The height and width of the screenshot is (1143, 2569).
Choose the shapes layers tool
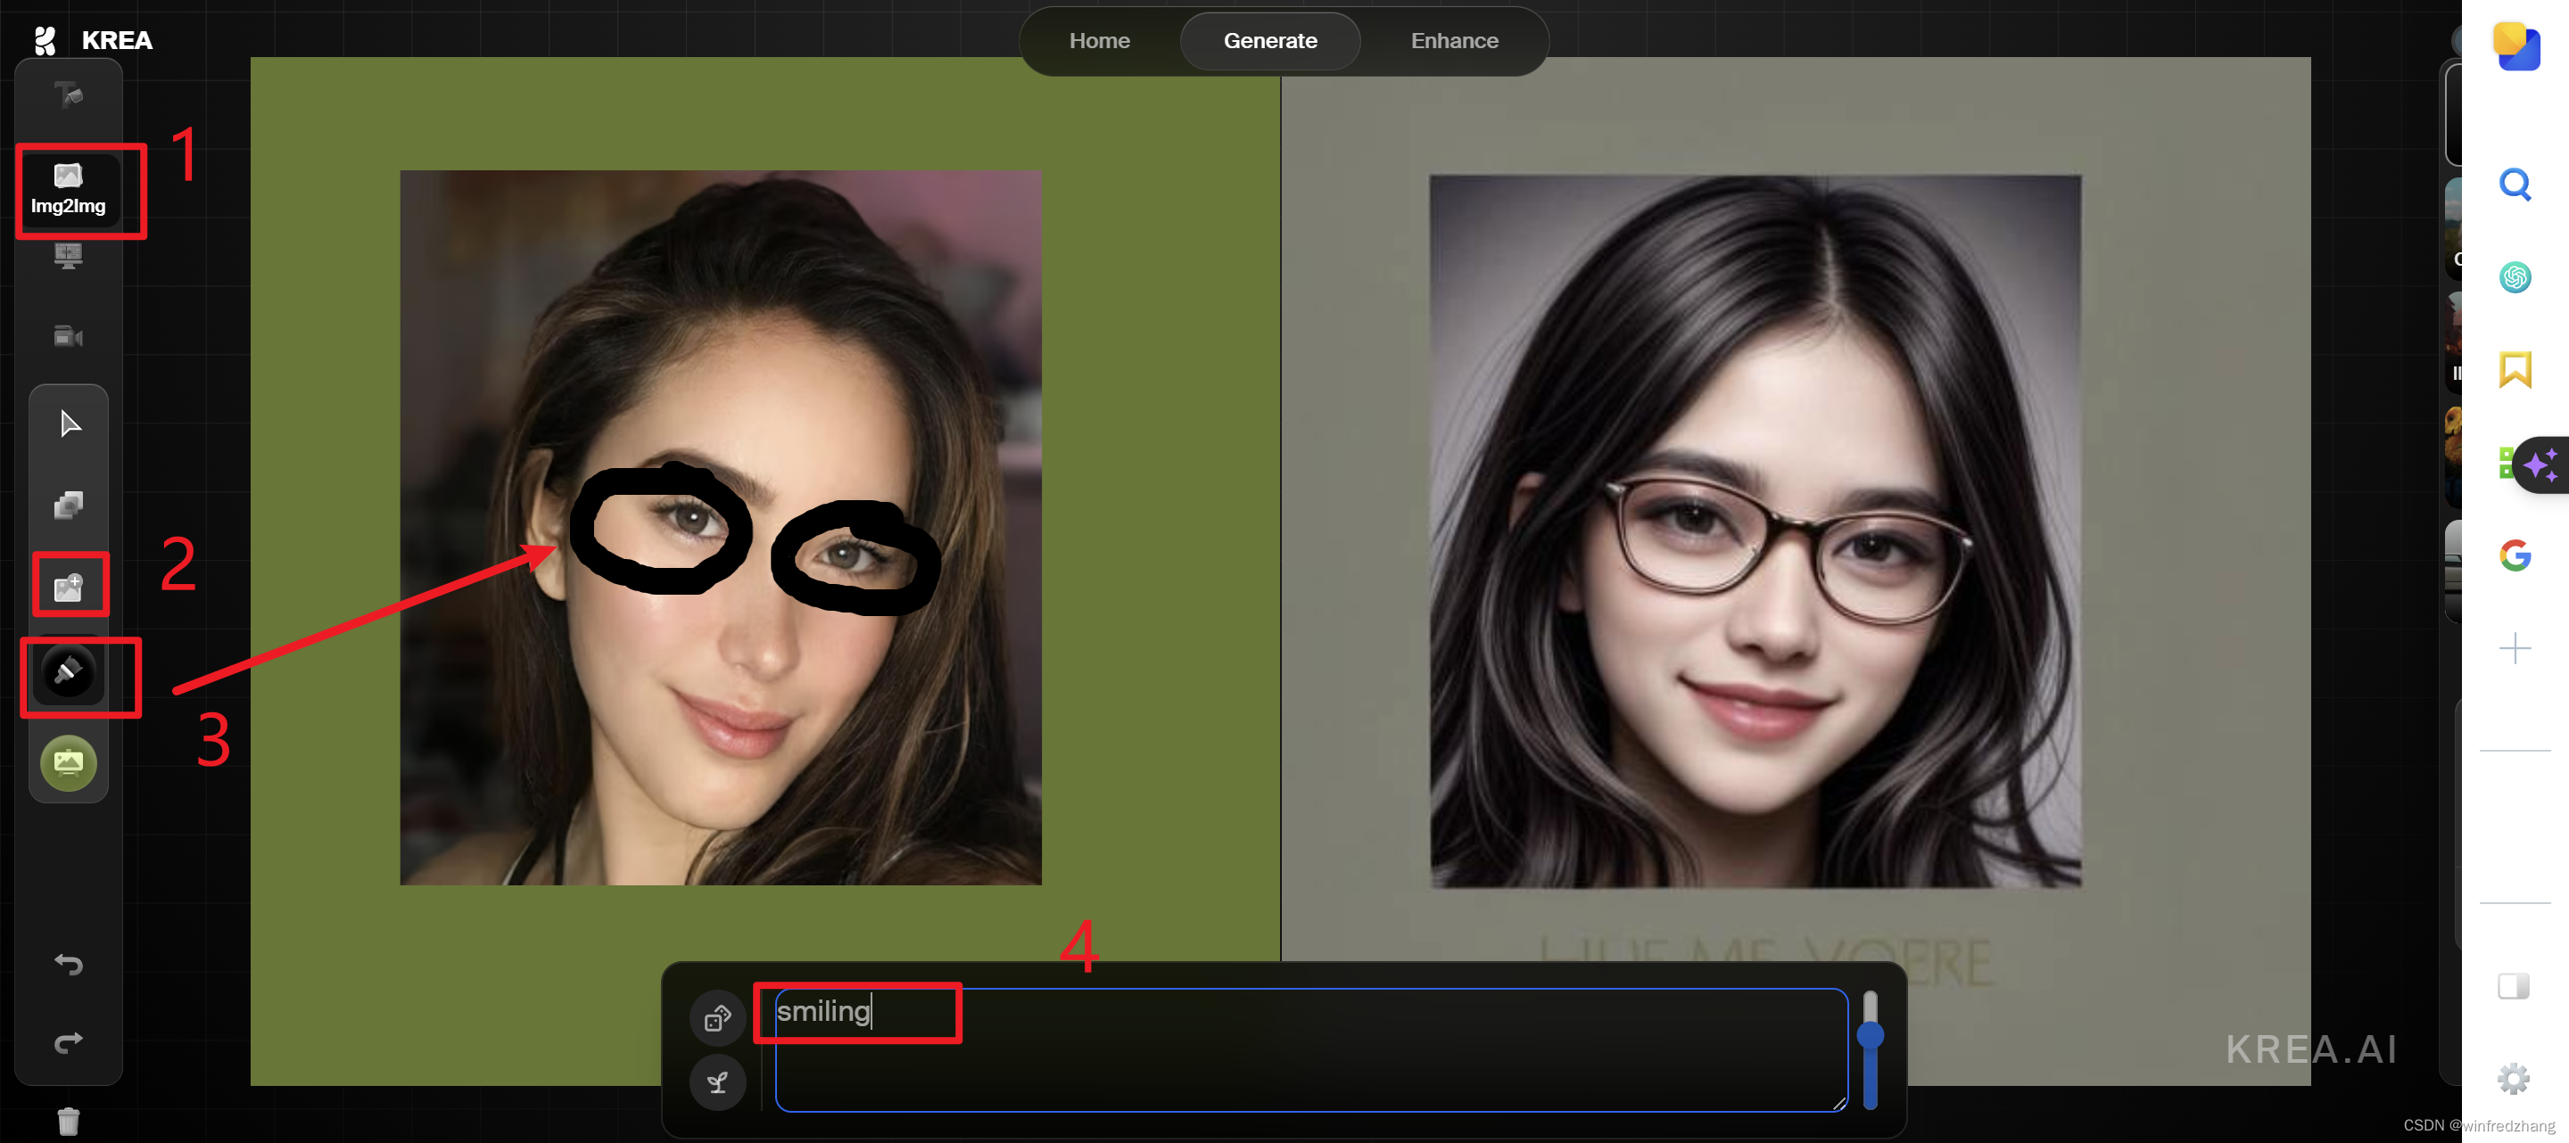pyautogui.click(x=68, y=506)
